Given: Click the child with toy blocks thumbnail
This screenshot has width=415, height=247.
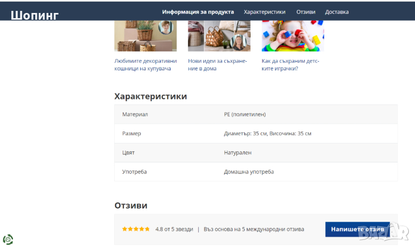Looking at the screenshot, I should (x=293, y=36).
